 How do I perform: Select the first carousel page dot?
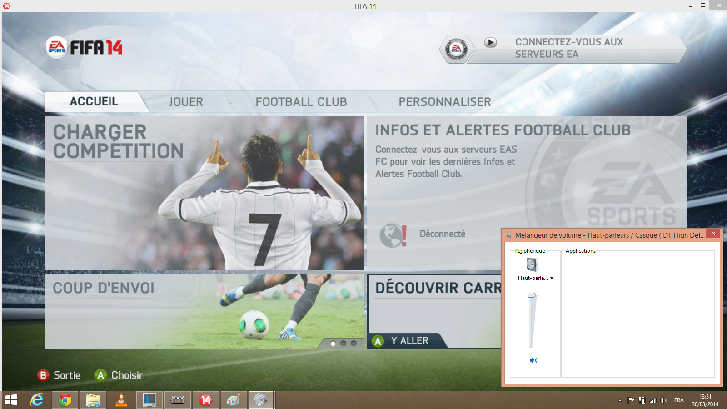[x=333, y=344]
